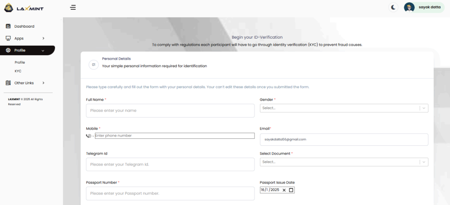Open the KYC submenu item
The height and width of the screenshot is (205, 450).
tap(18, 71)
